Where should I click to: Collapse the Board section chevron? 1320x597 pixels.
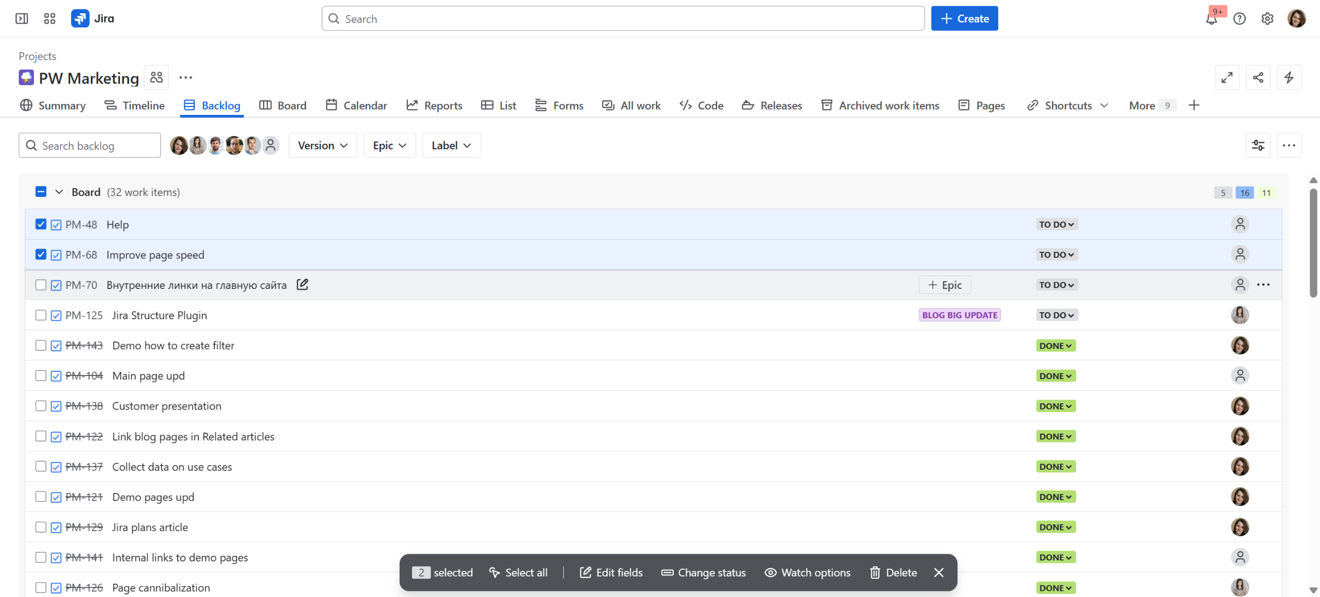(59, 192)
